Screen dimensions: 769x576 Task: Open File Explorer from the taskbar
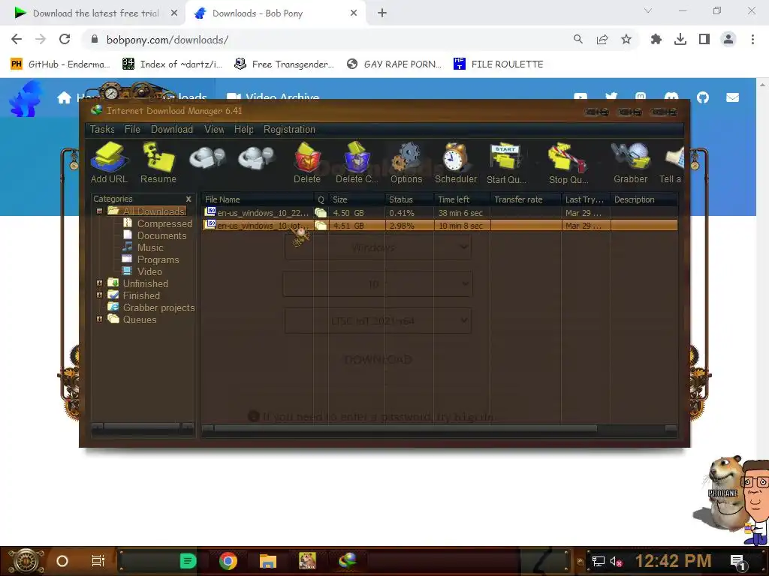(x=268, y=561)
